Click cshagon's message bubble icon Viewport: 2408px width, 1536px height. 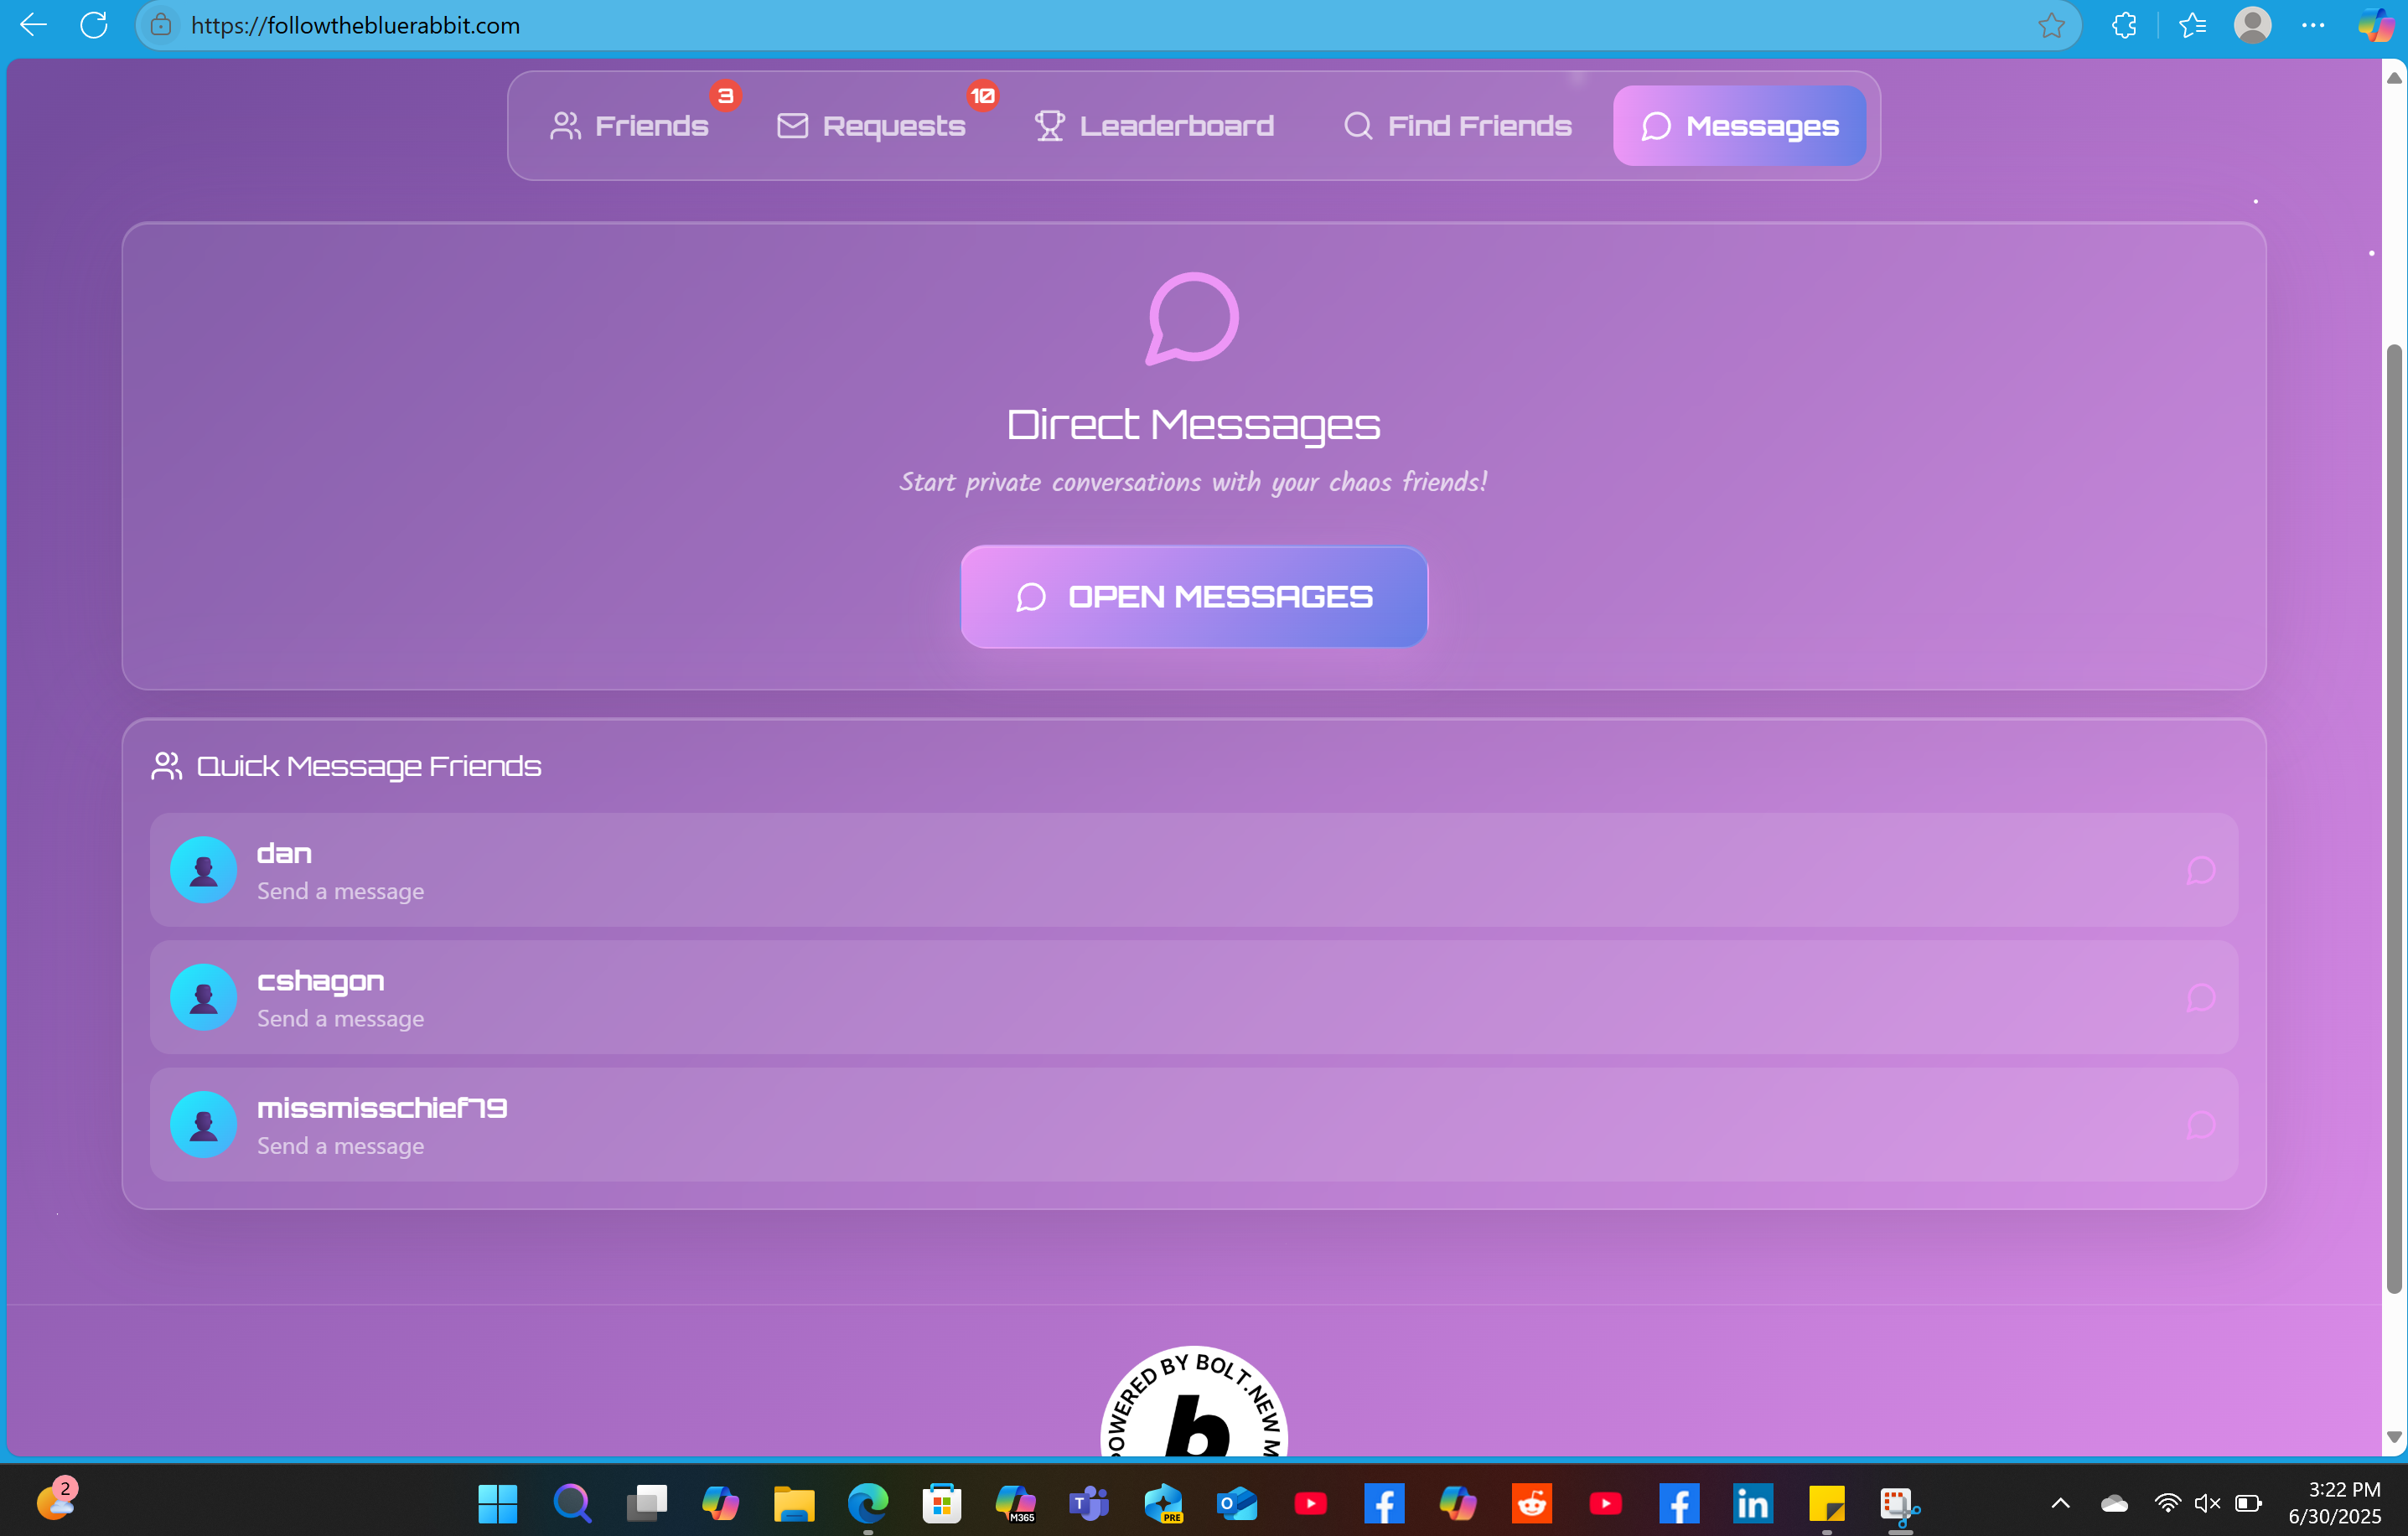click(x=2200, y=997)
